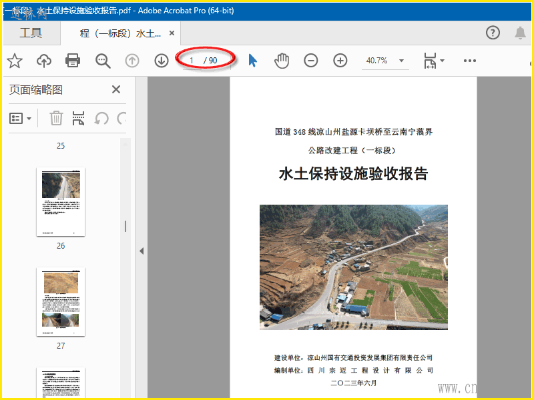
Task: Click the total page count / 90
Action: pyautogui.click(x=210, y=61)
